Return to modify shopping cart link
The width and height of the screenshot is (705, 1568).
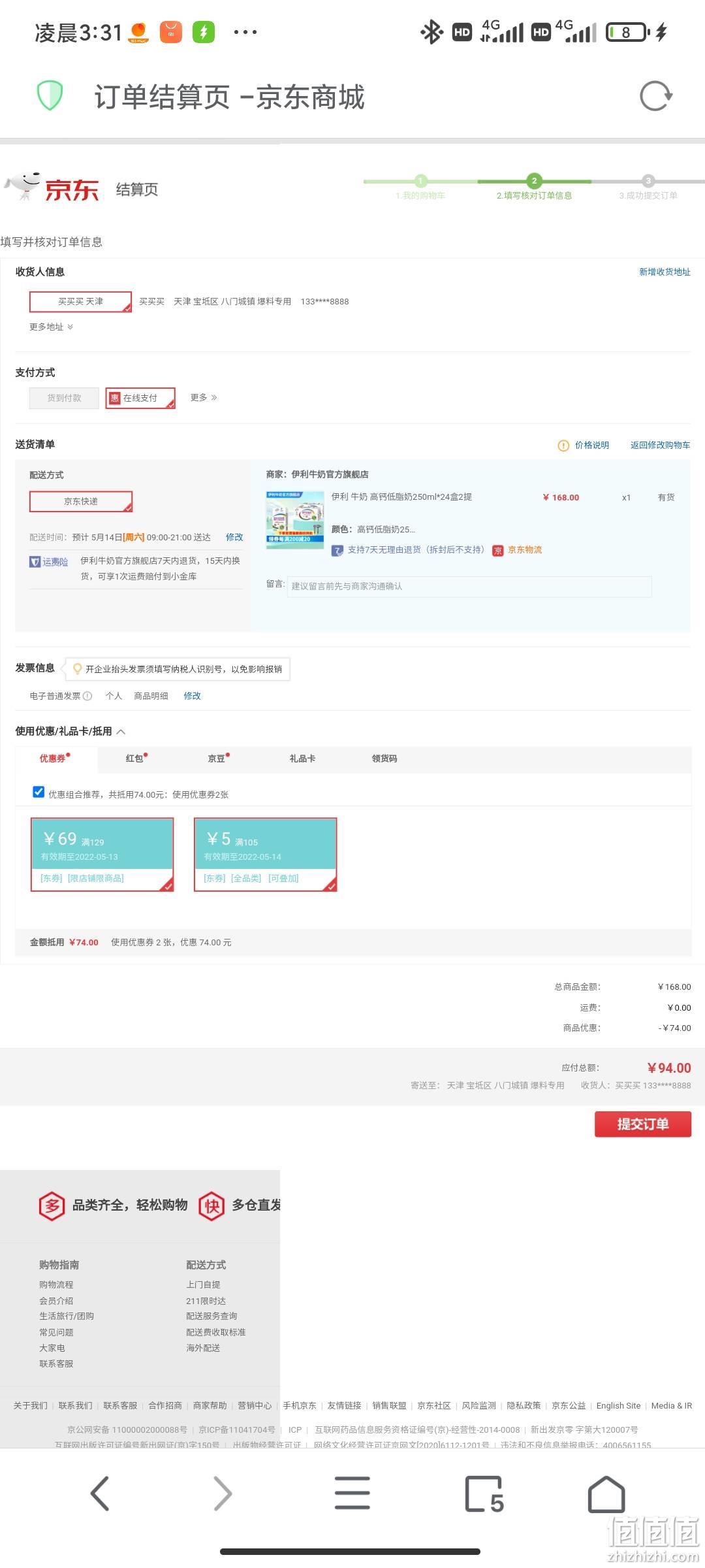pos(660,445)
